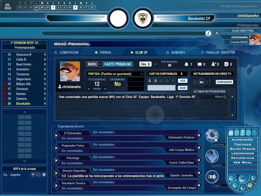The width and height of the screenshot is (261, 196).
Task: Click the Configurar broadcast button
Action: 224,82
